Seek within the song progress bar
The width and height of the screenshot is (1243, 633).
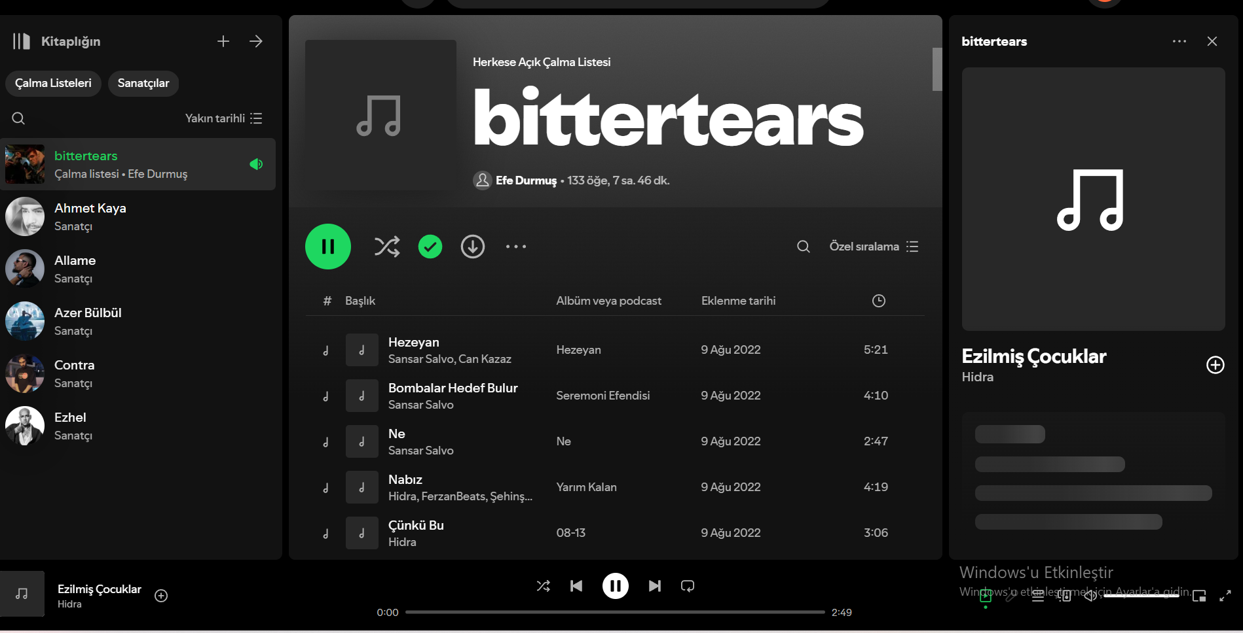[x=615, y=612]
